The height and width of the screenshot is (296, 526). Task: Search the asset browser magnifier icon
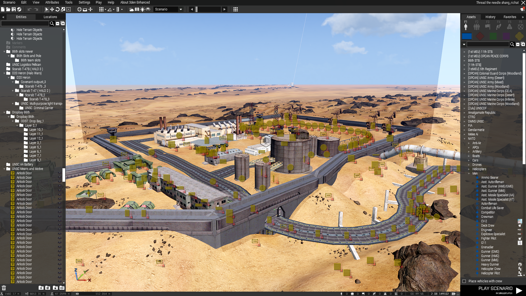point(512,44)
